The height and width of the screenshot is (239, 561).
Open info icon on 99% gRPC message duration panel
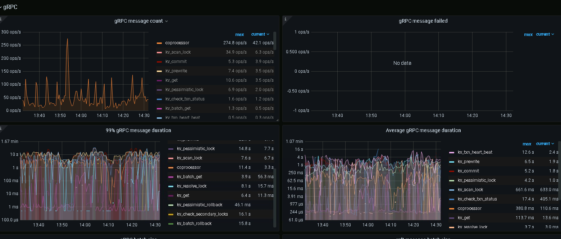coord(1,128)
